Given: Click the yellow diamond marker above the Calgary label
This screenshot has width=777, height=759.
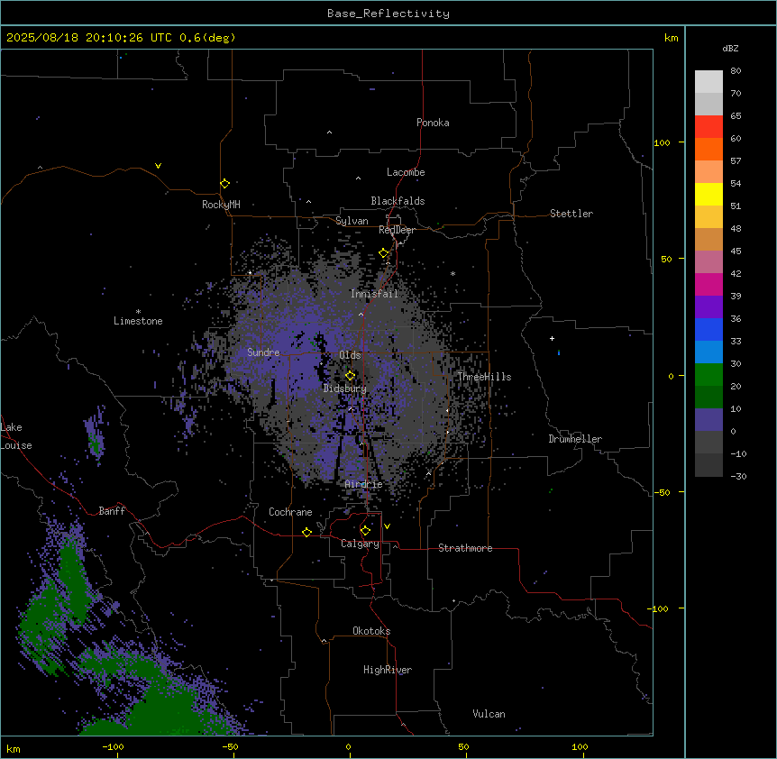Looking at the screenshot, I should (365, 531).
